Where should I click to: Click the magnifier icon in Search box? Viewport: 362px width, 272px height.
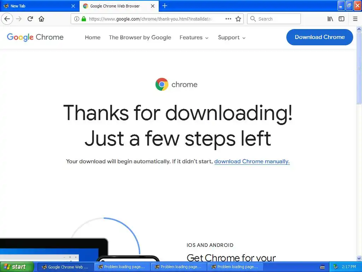point(253,19)
